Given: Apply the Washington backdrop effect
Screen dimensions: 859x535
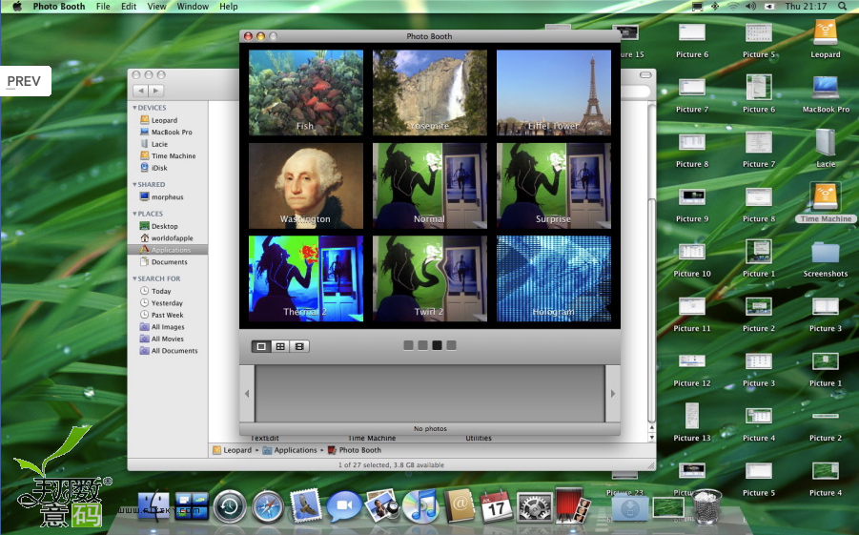Looking at the screenshot, I should tap(306, 186).
